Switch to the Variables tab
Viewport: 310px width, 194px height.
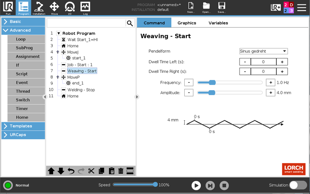218,23
